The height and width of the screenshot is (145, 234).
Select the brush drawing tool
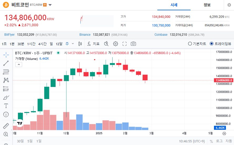(x=6, y=97)
